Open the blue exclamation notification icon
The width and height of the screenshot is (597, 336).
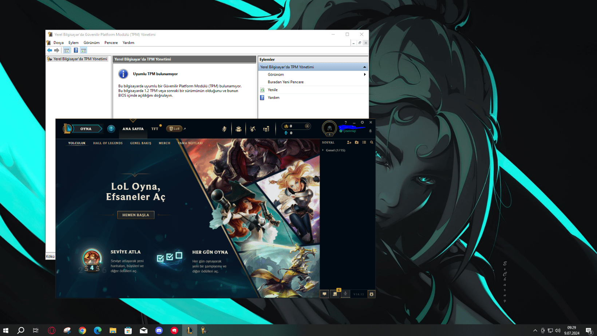tap(111, 129)
